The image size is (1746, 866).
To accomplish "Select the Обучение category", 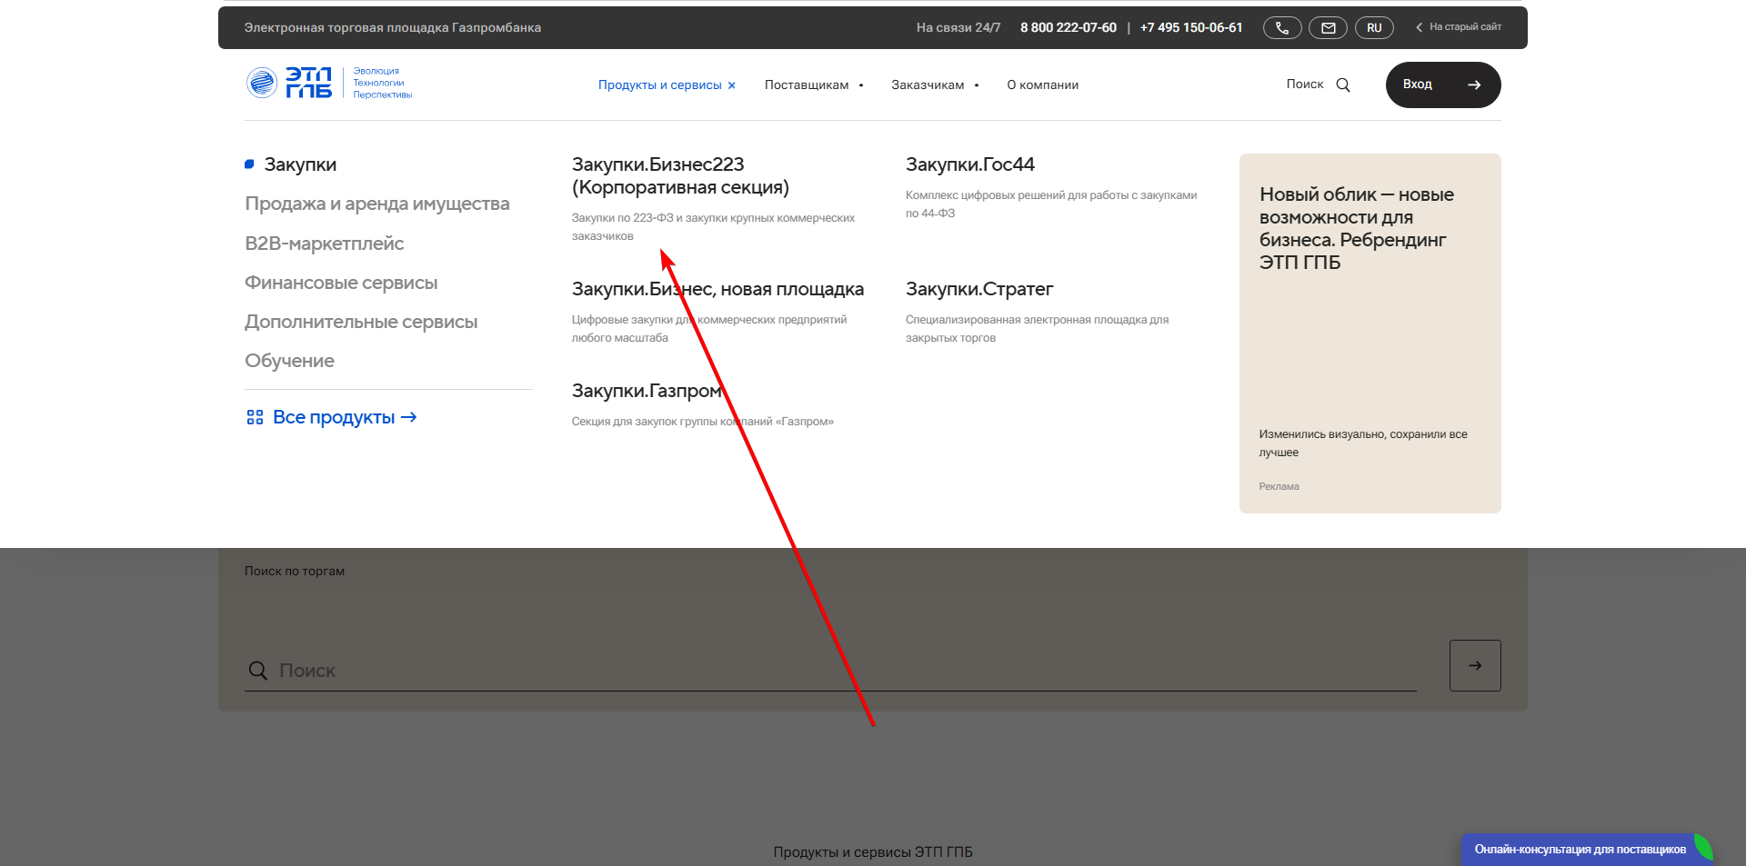I will (289, 361).
